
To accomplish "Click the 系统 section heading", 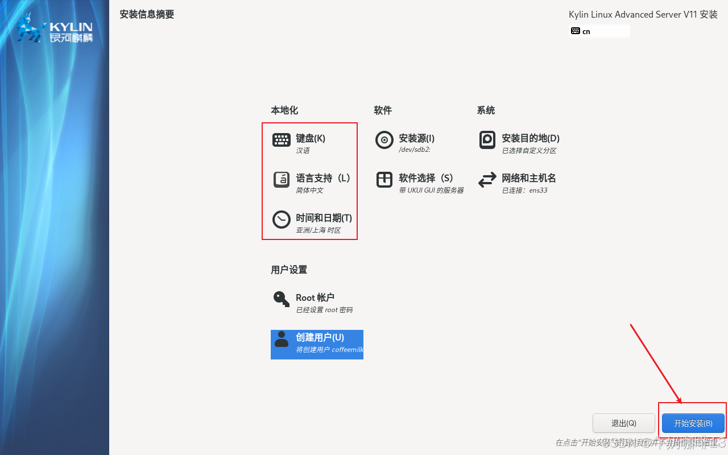I will point(486,110).
